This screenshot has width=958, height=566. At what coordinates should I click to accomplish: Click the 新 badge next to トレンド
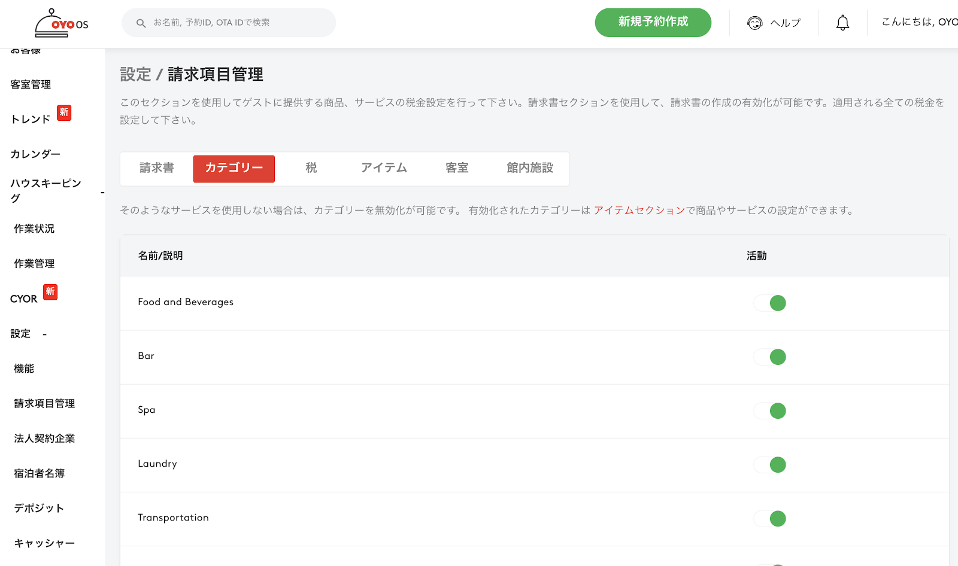(x=64, y=112)
